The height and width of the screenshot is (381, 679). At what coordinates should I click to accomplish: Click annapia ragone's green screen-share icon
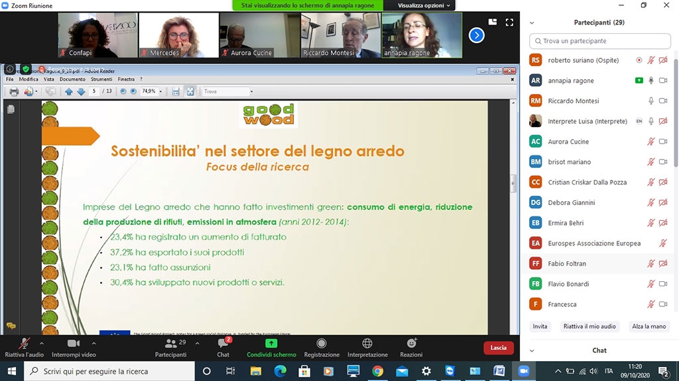coord(639,80)
